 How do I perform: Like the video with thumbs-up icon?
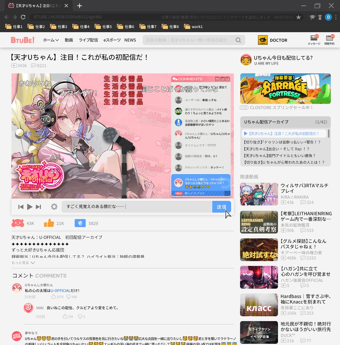point(49,223)
